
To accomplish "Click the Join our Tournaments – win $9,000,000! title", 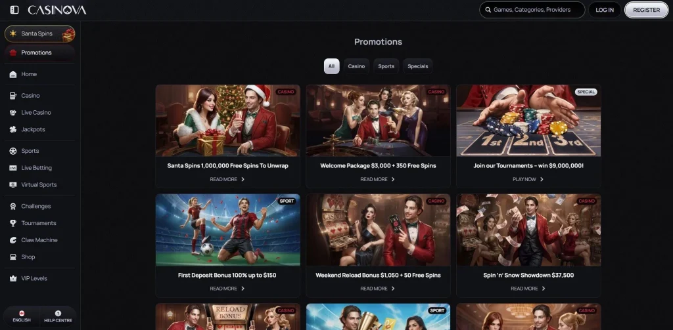I will (x=528, y=165).
